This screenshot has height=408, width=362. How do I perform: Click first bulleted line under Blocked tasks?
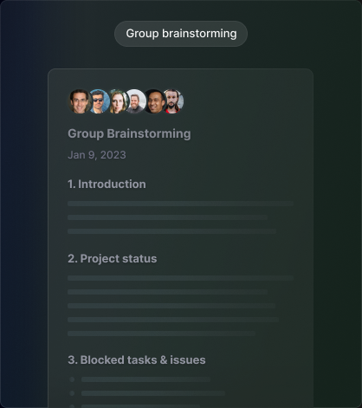point(145,379)
